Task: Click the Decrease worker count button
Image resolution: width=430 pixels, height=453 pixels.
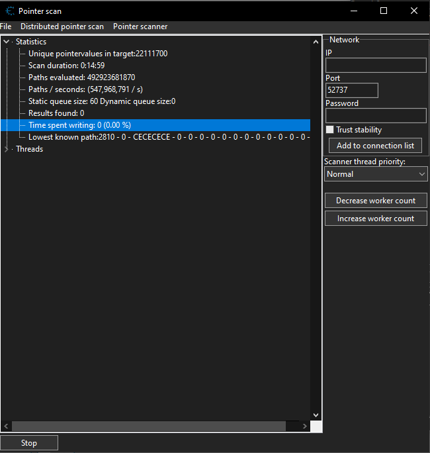Action: tap(376, 201)
